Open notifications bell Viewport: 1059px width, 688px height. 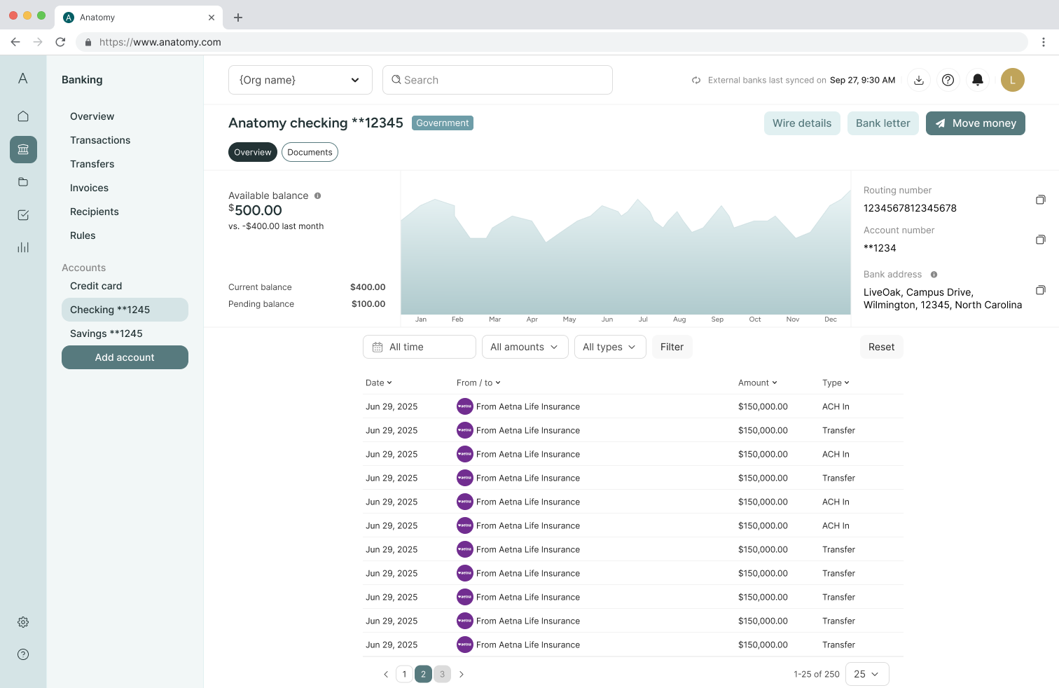pos(978,80)
